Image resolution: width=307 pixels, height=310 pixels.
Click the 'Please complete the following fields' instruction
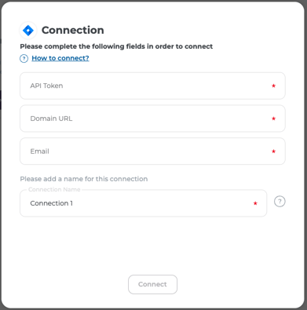pos(116,46)
